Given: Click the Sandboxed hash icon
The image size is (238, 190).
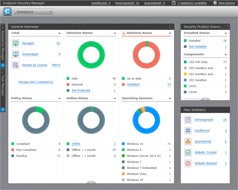Looking at the screenshot, I should coord(188,131).
